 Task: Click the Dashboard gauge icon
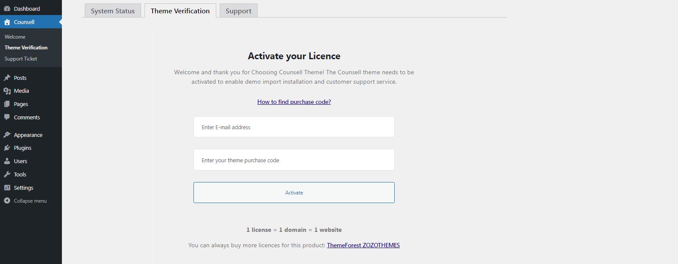pyautogui.click(x=7, y=9)
